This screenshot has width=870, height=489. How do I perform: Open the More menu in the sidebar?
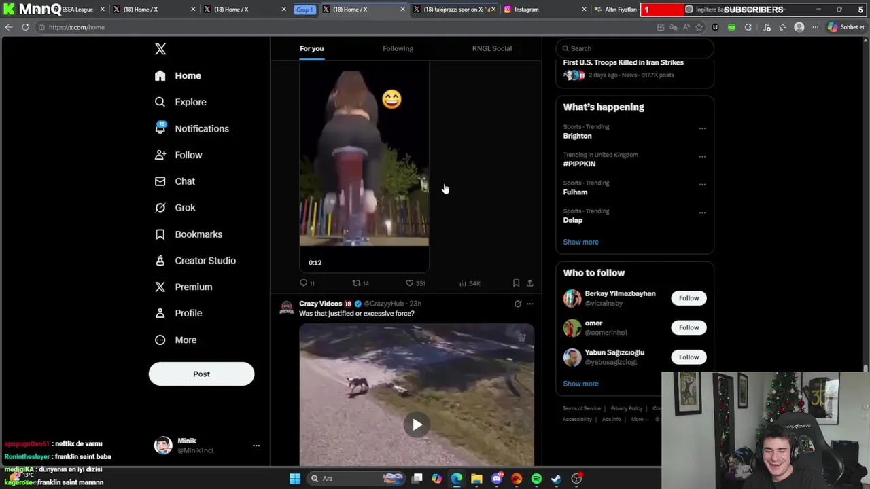point(176,340)
